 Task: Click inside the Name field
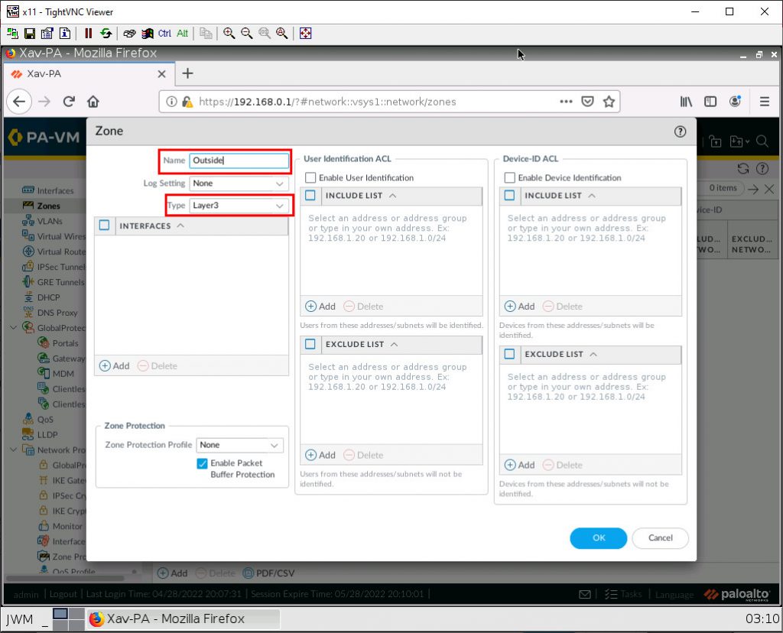coord(239,161)
